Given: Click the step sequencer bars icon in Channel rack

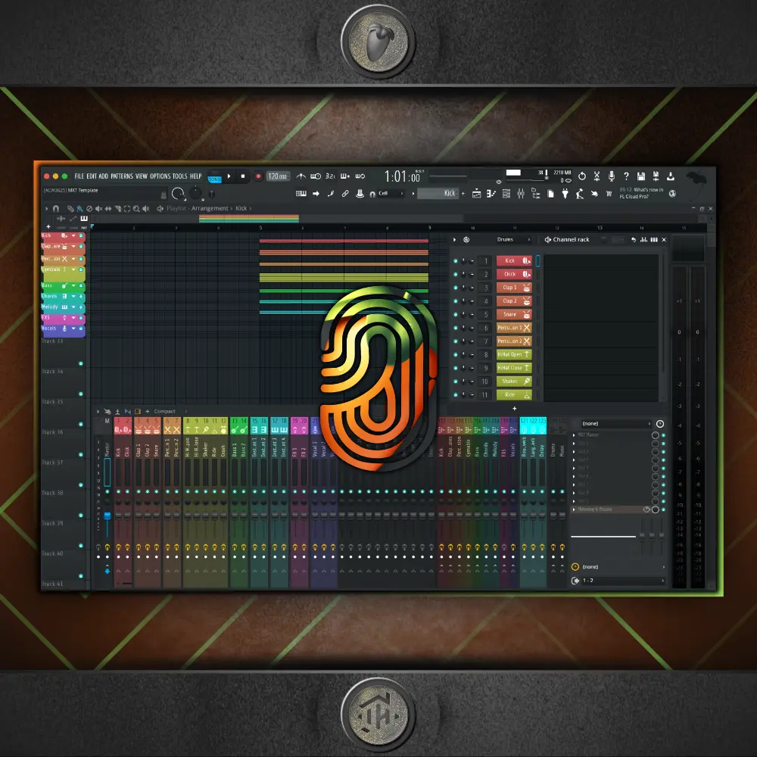Looking at the screenshot, I should coord(653,240).
